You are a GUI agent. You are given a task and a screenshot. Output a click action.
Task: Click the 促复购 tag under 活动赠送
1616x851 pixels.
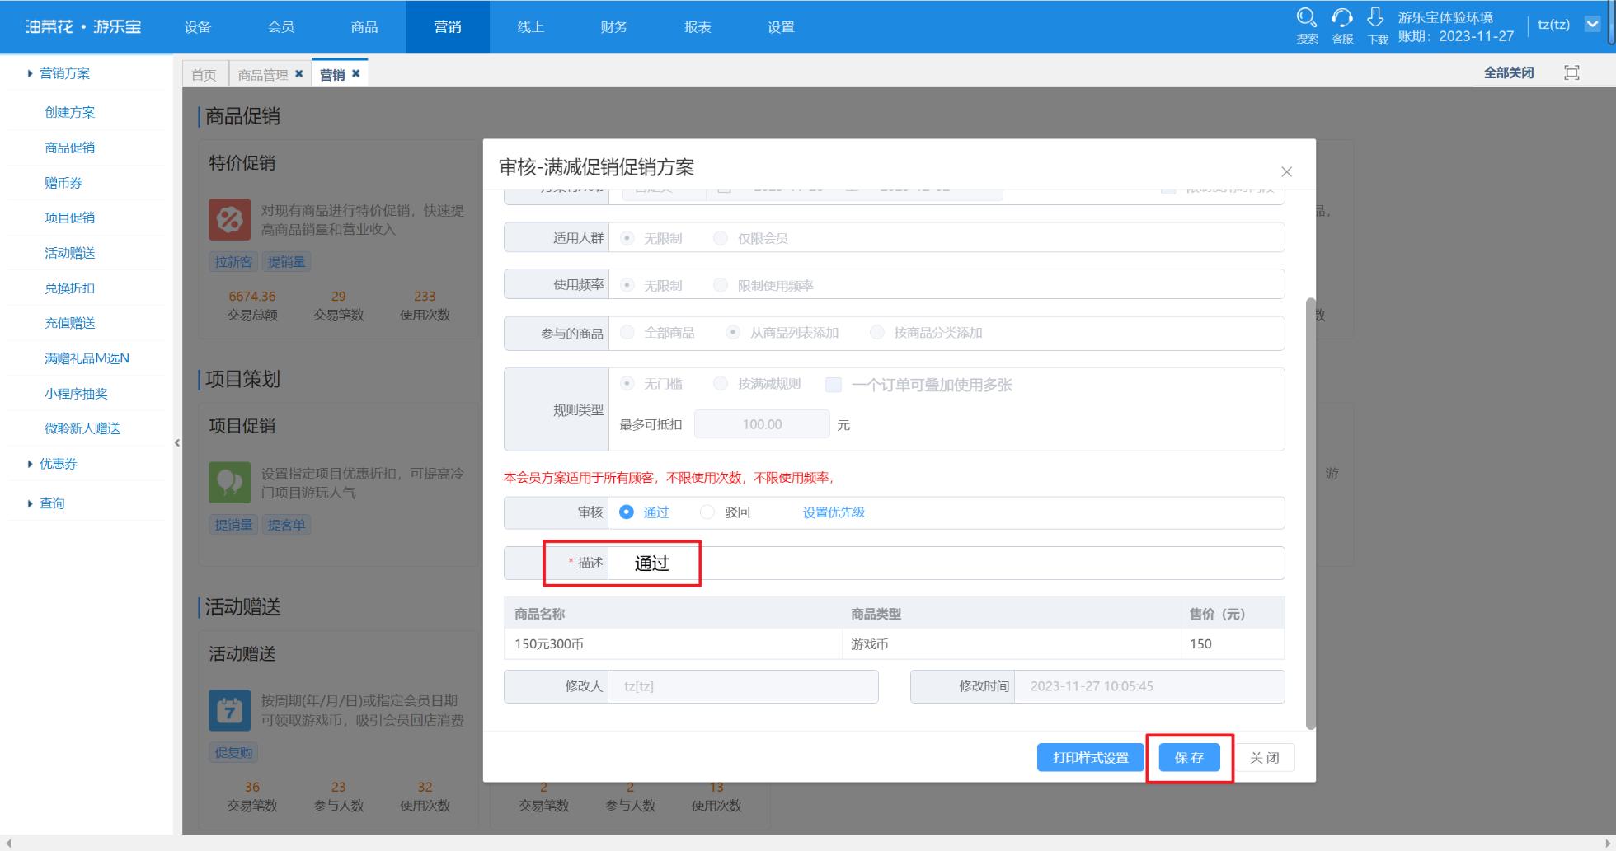(x=233, y=752)
